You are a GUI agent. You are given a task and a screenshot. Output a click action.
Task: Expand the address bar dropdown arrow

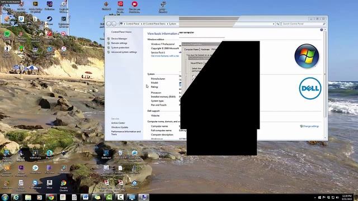[274, 24]
